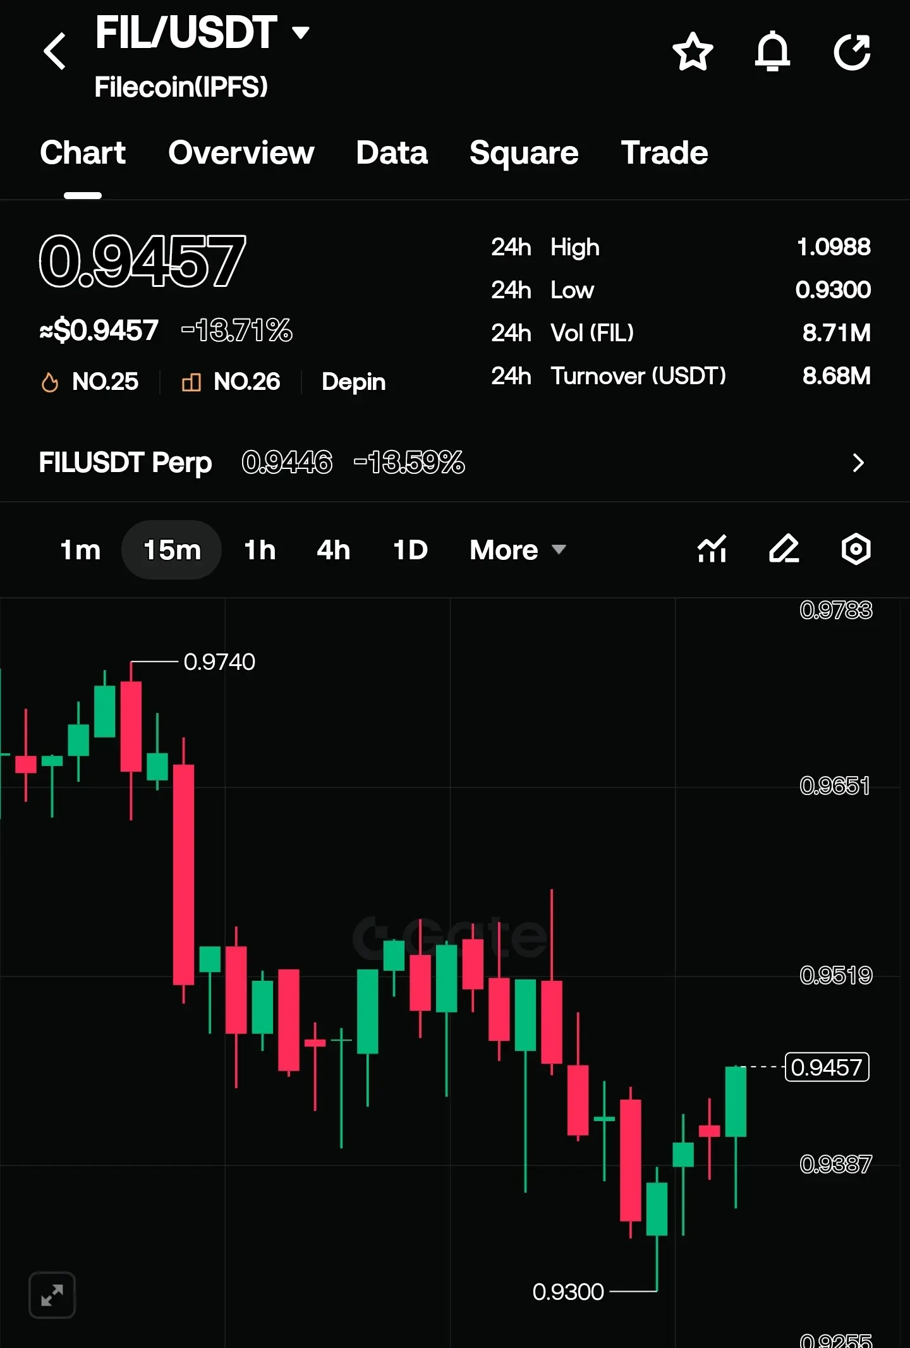Tap the 24h Turnover value 8.68M

[x=837, y=376]
